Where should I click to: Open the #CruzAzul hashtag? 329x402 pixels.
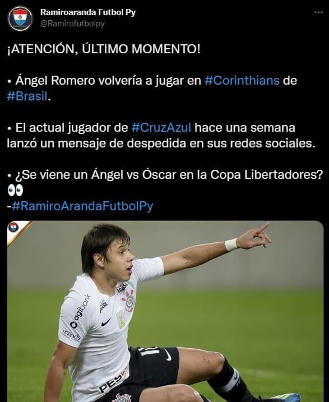(x=161, y=127)
